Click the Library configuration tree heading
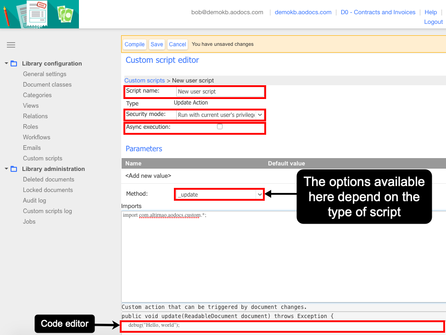 click(x=52, y=63)
